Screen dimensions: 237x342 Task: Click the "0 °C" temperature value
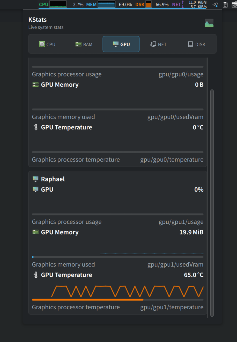tap(198, 127)
